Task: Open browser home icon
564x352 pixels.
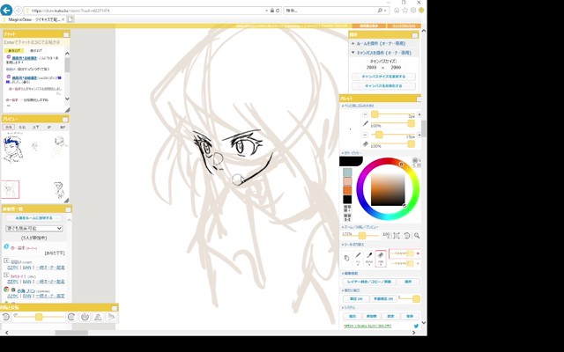Action: pos(397,11)
